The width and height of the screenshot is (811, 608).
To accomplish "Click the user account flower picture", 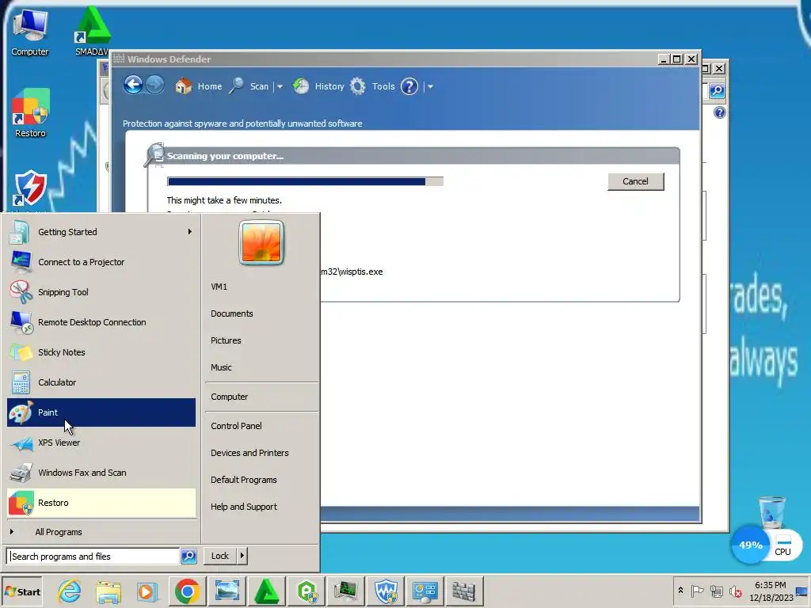I will pyautogui.click(x=261, y=242).
